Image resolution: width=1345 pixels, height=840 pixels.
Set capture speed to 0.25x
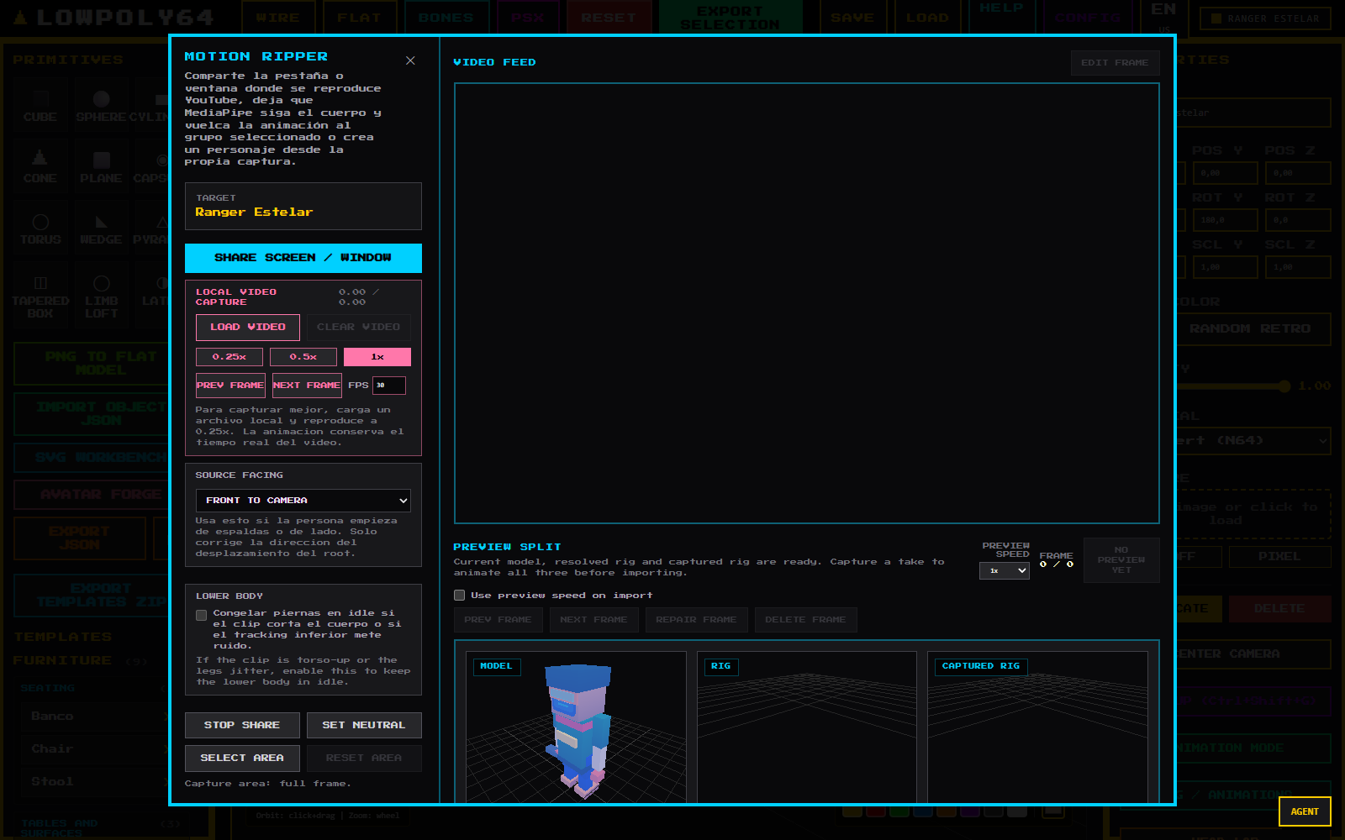point(229,357)
